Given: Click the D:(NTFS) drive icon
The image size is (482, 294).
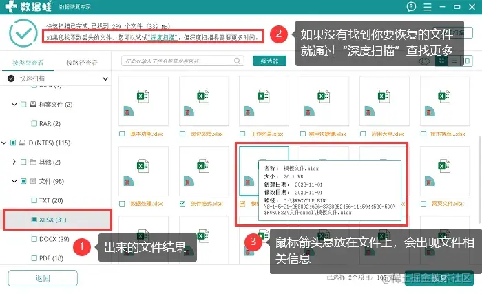Looking at the screenshot, I should point(23,143).
